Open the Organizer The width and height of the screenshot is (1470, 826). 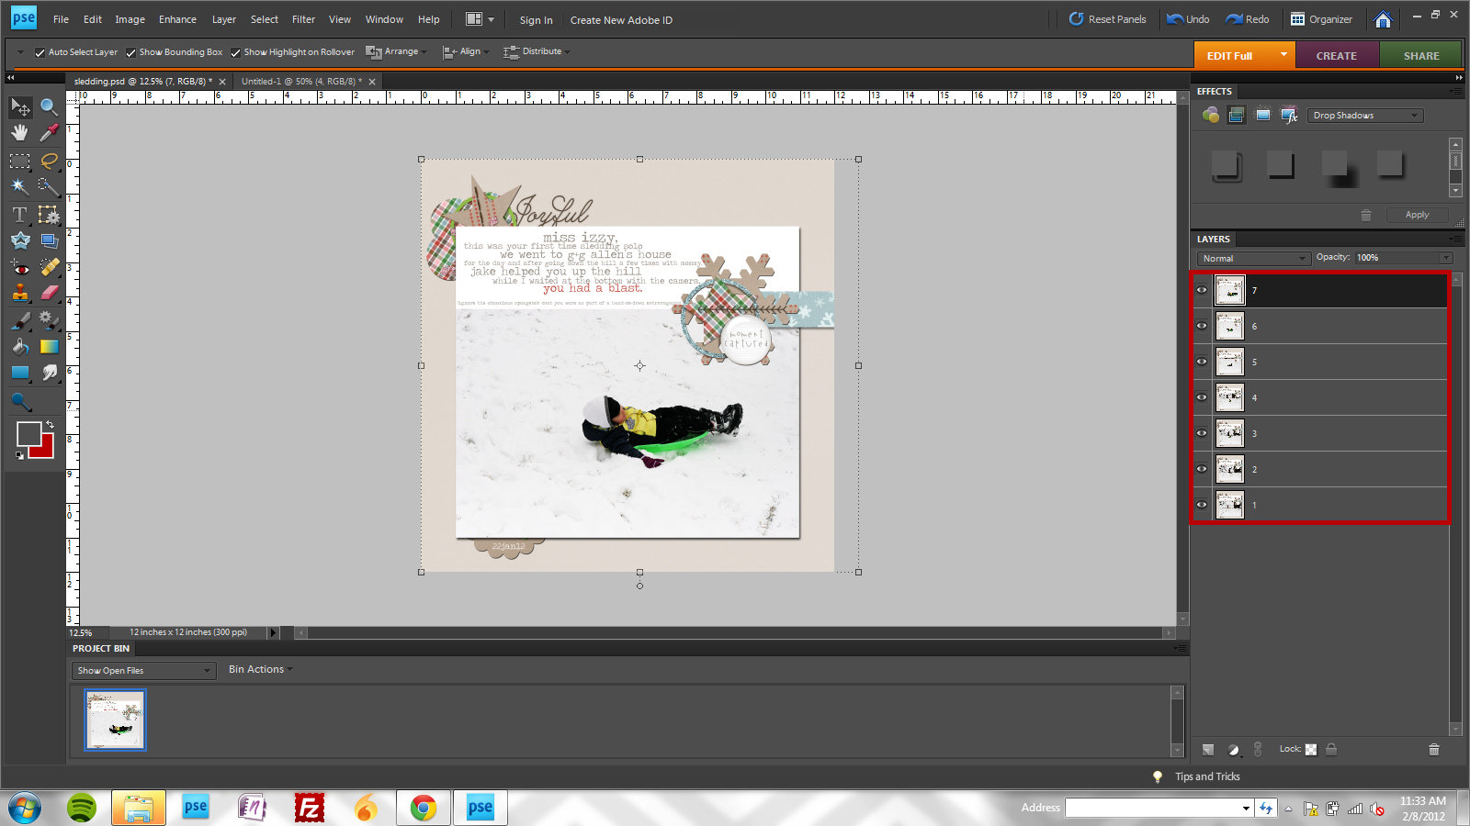[1323, 18]
